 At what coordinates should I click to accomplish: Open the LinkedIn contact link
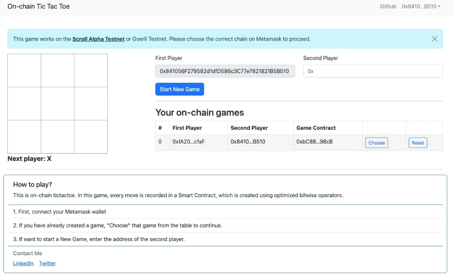tap(23, 263)
